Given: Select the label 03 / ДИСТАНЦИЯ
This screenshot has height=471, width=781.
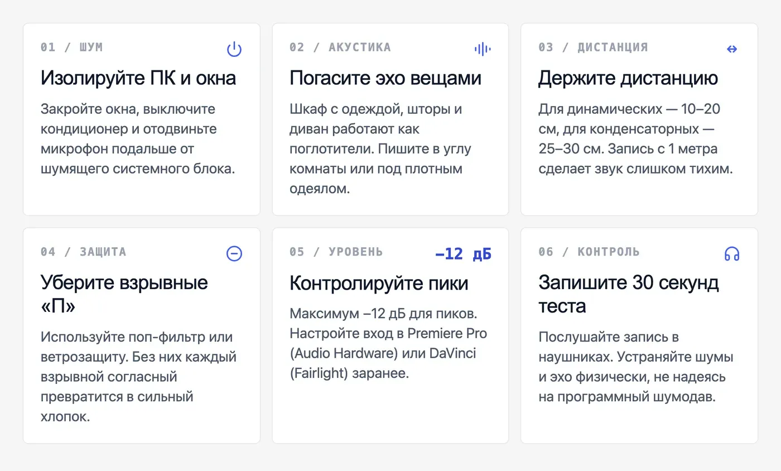Looking at the screenshot, I should pos(593,47).
